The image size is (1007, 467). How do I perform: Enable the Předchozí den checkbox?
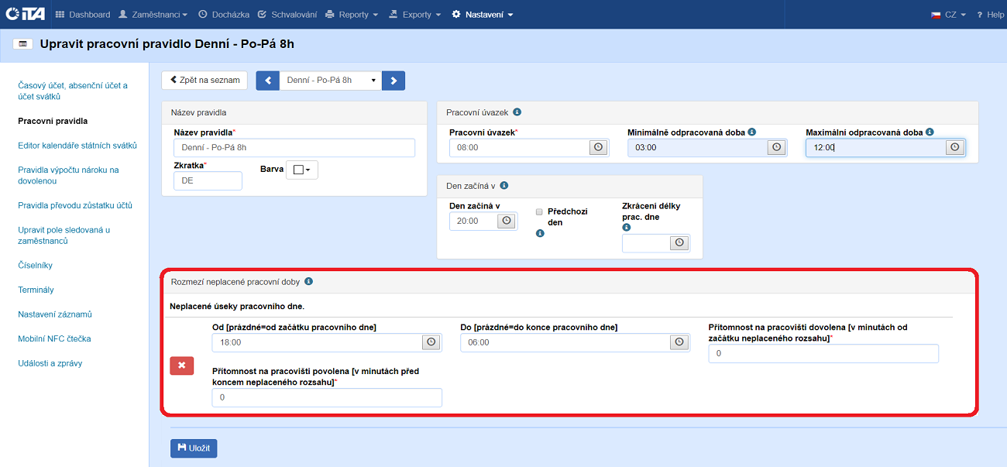[x=539, y=211]
